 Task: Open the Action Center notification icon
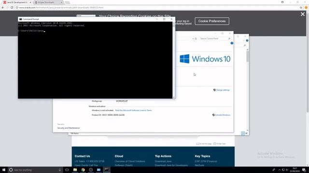click(304, 170)
